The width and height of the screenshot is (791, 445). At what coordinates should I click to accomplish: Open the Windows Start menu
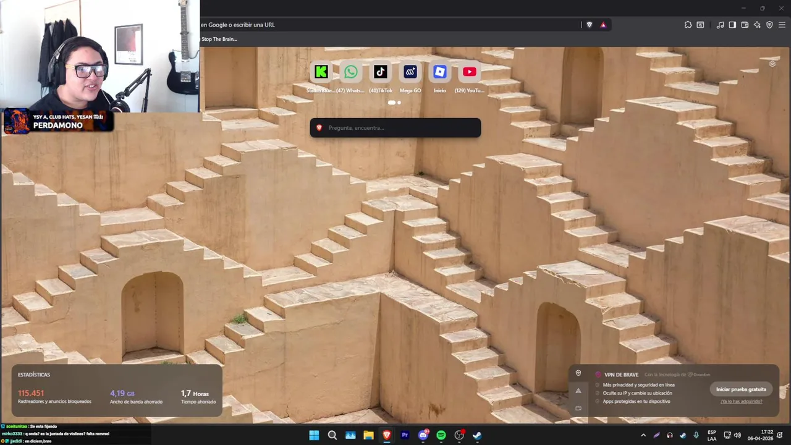[314, 435]
